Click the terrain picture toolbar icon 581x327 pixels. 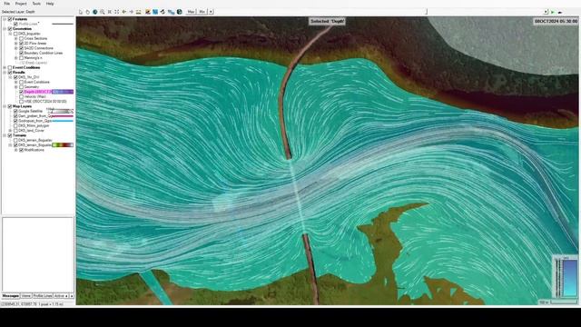tap(148, 12)
